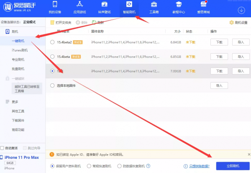Click the 立即刷机 flash now button
This screenshot has height=173, width=251.
(233, 166)
